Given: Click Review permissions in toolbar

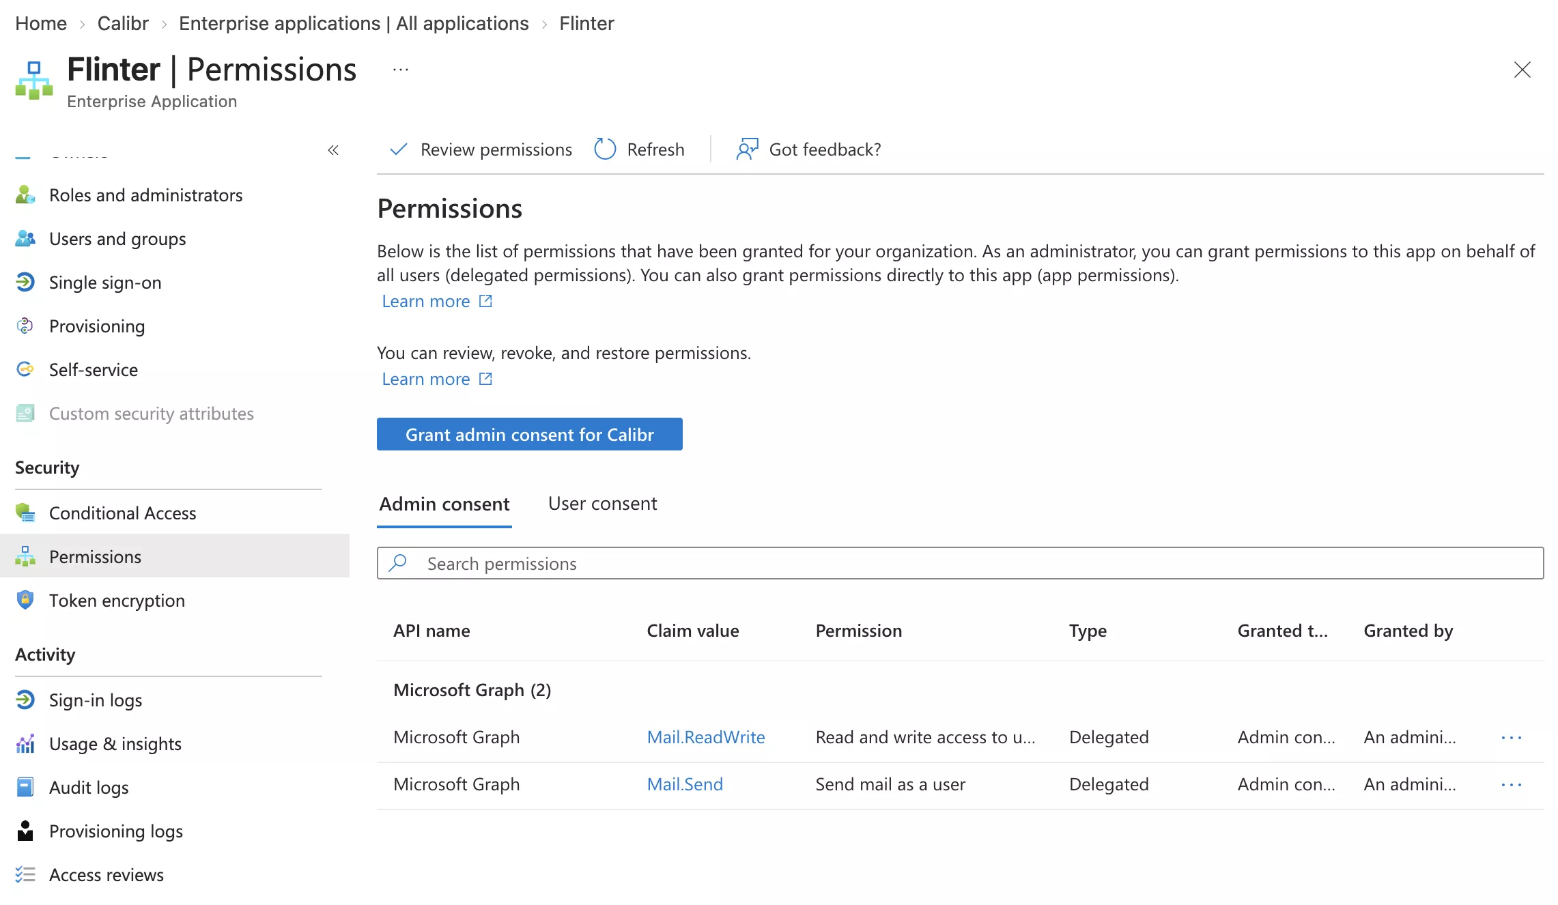Looking at the screenshot, I should click(x=481, y=149).
